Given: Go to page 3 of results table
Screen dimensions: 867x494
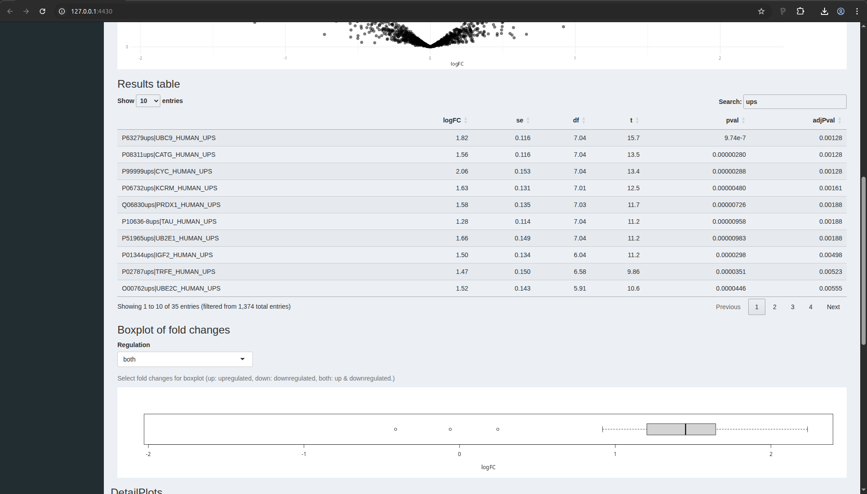Looking at the screenshot, I should (792, 307).
